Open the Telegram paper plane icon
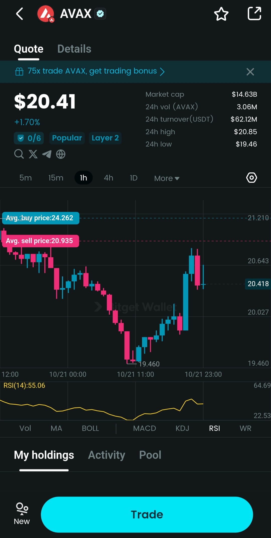Viewport: 271px width, 538px height. point(47,154)
